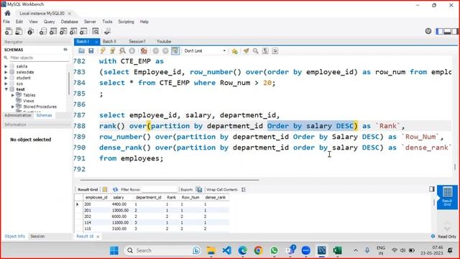Beautify query with broom icon
Viewport: 460px width, 259px height.
[246, 51]
